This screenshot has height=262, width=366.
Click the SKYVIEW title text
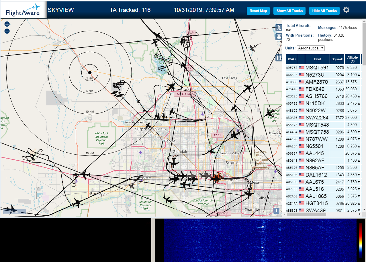61,10
